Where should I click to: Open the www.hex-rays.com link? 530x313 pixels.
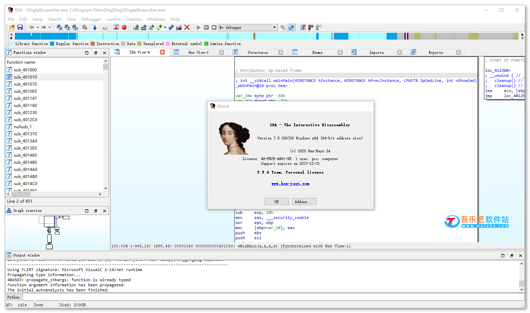pyautogui.click(x=290, y=183)
